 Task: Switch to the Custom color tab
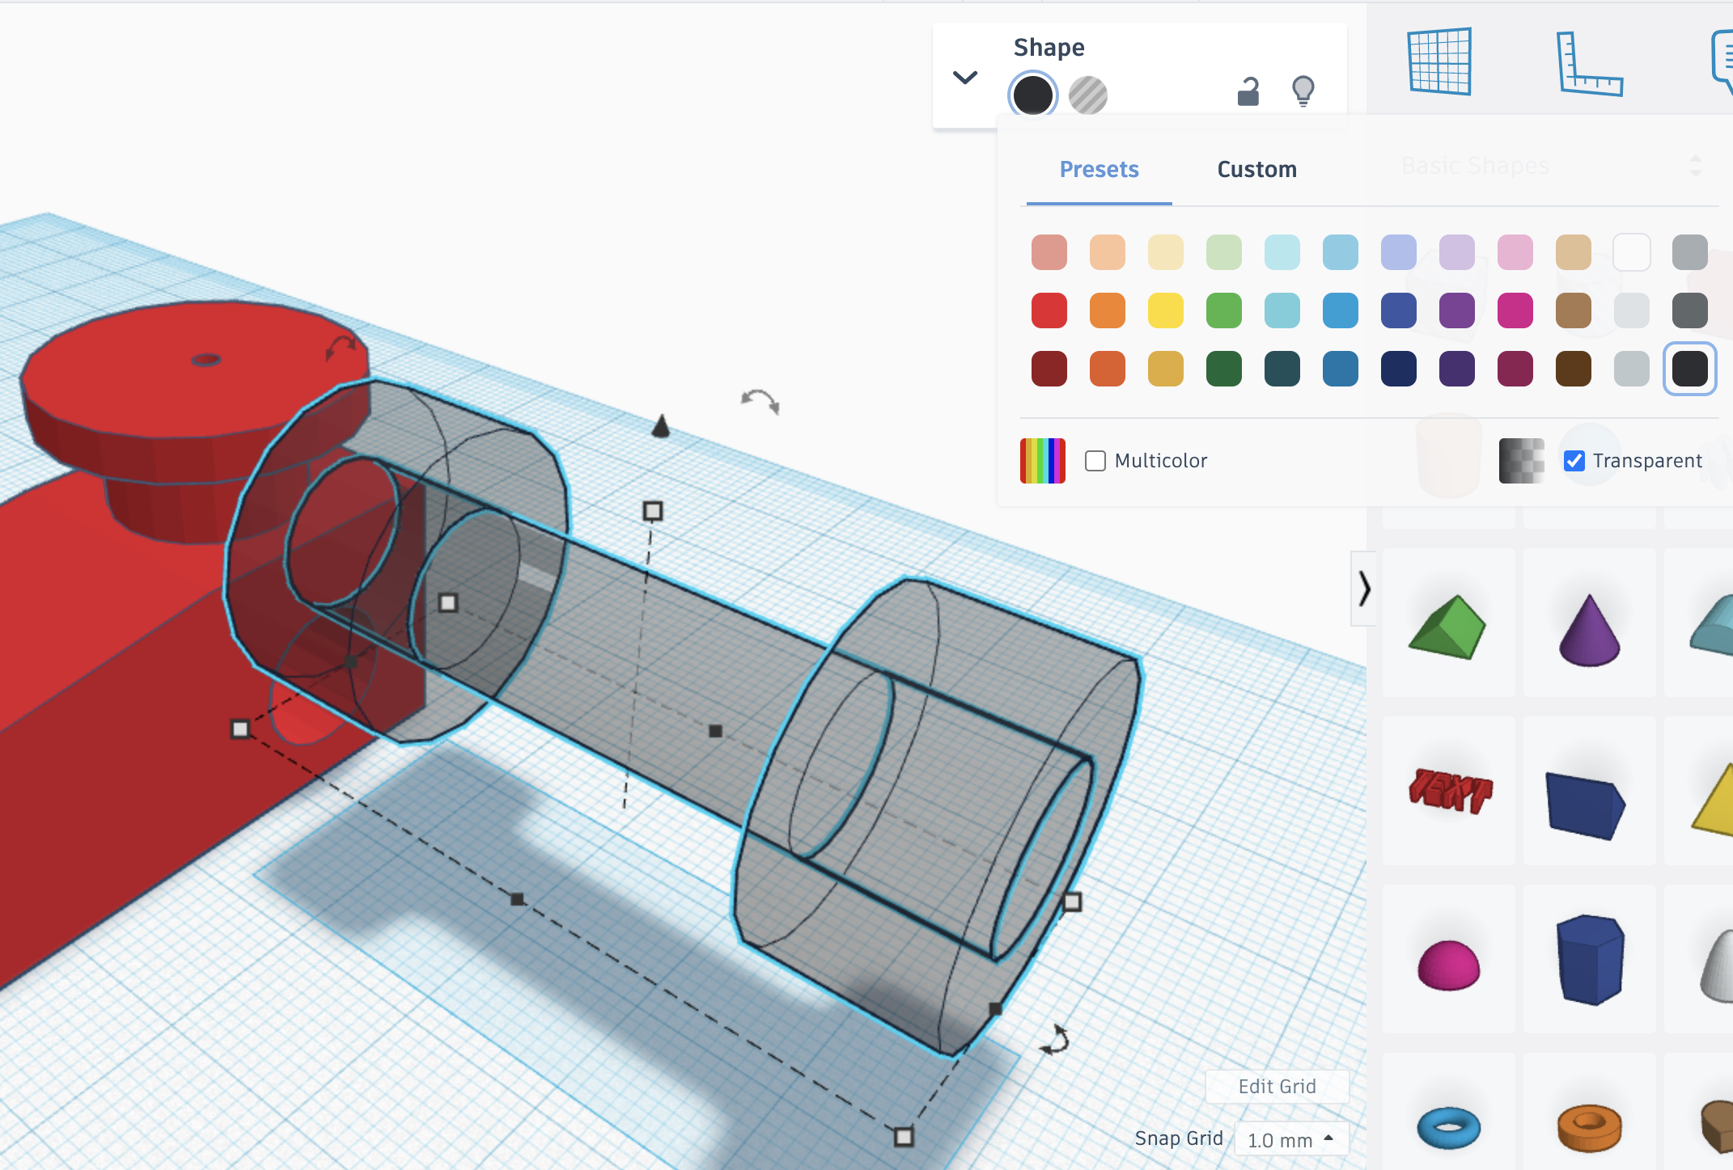click(x=1256, y=169)
